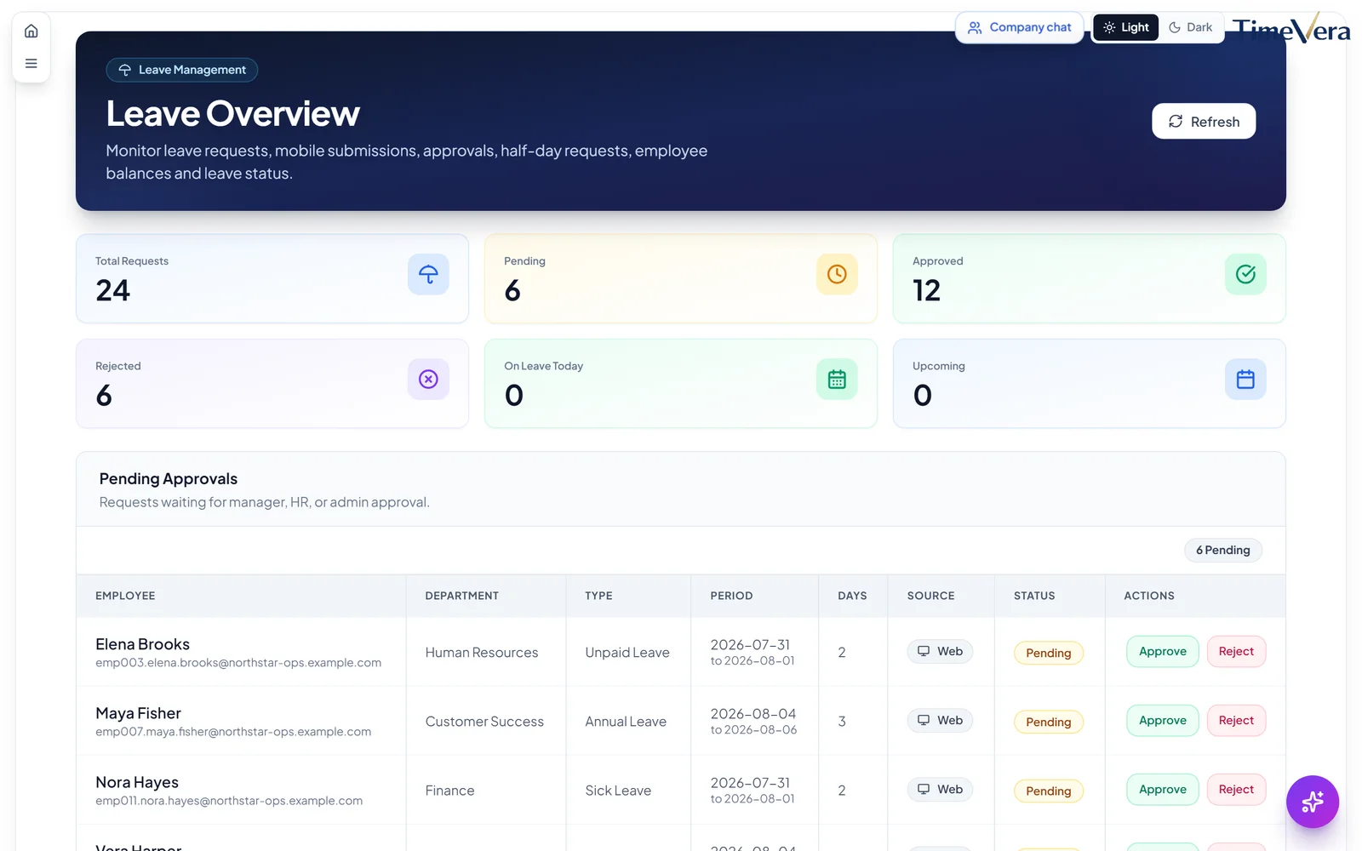Click the Web source badge for Elena Brooks
The height and width of the screenshot is (851, 1362).
[x=940, y=652]
